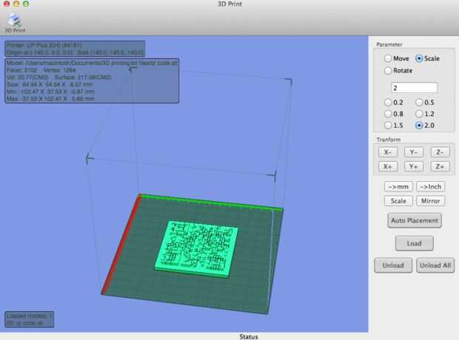Click the Loaded models list overlay
This screenshot has width=459, height=340.
[x=30, y=319]
